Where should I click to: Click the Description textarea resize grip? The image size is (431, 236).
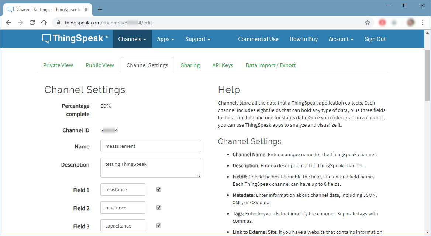click(199, 175)
